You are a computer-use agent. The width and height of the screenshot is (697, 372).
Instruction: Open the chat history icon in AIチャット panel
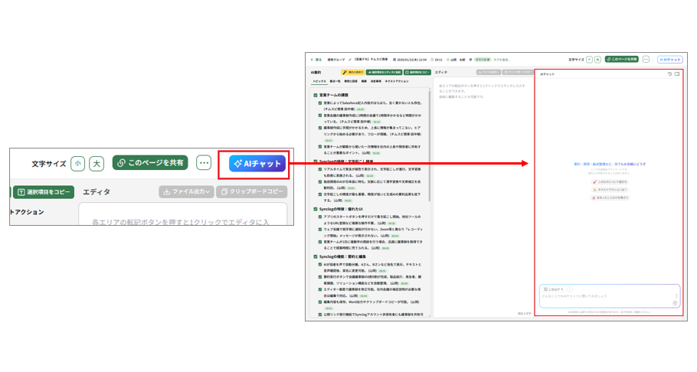669,74
